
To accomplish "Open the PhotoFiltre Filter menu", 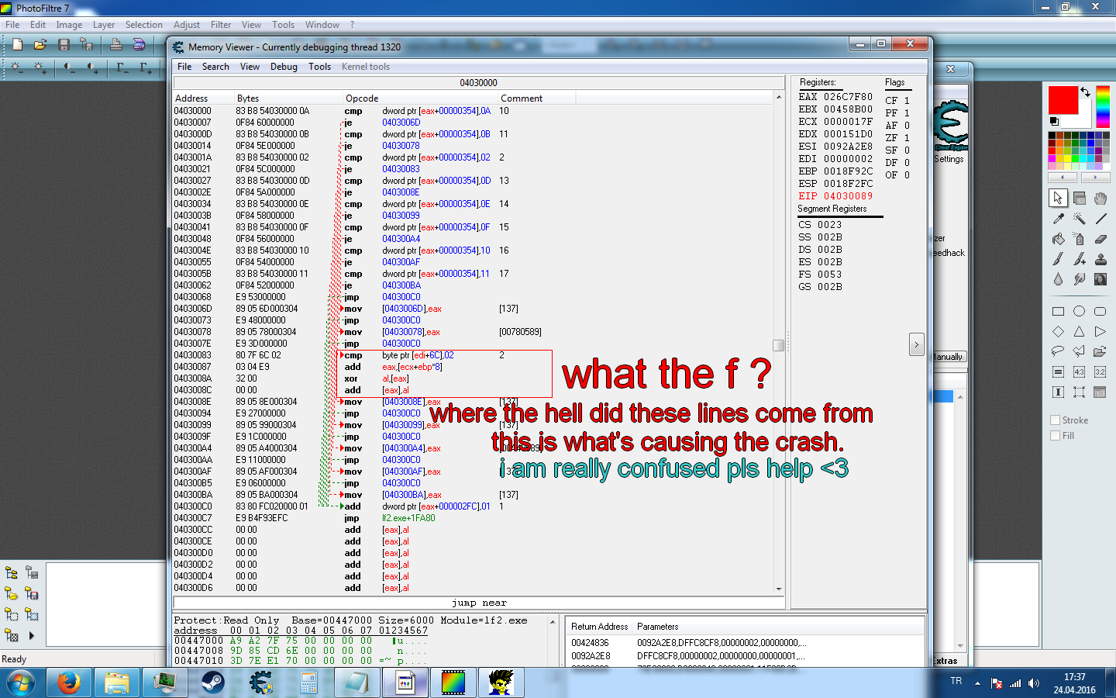I will (221, 25).
